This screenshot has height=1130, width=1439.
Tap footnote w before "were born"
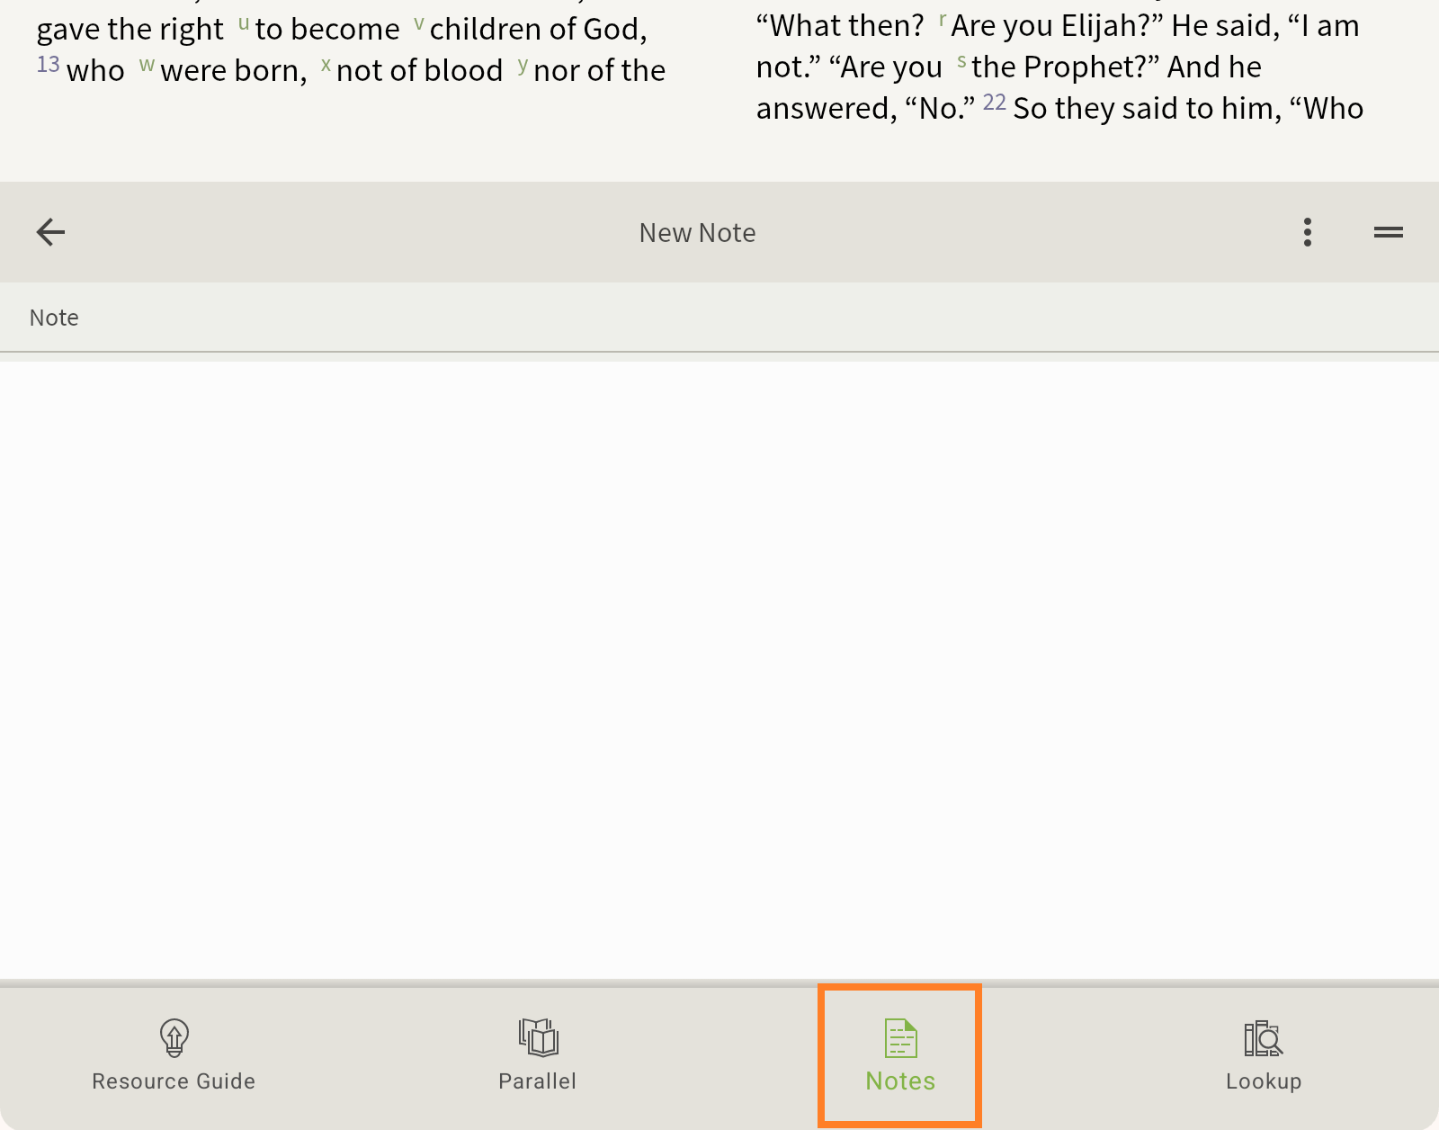point(147,65)
